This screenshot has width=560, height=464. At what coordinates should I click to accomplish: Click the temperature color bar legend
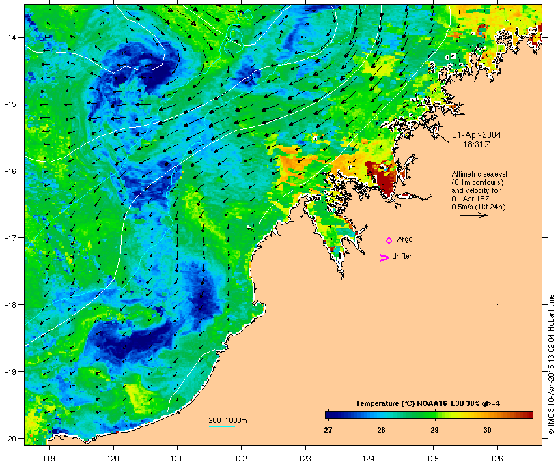tap(429, 415)
